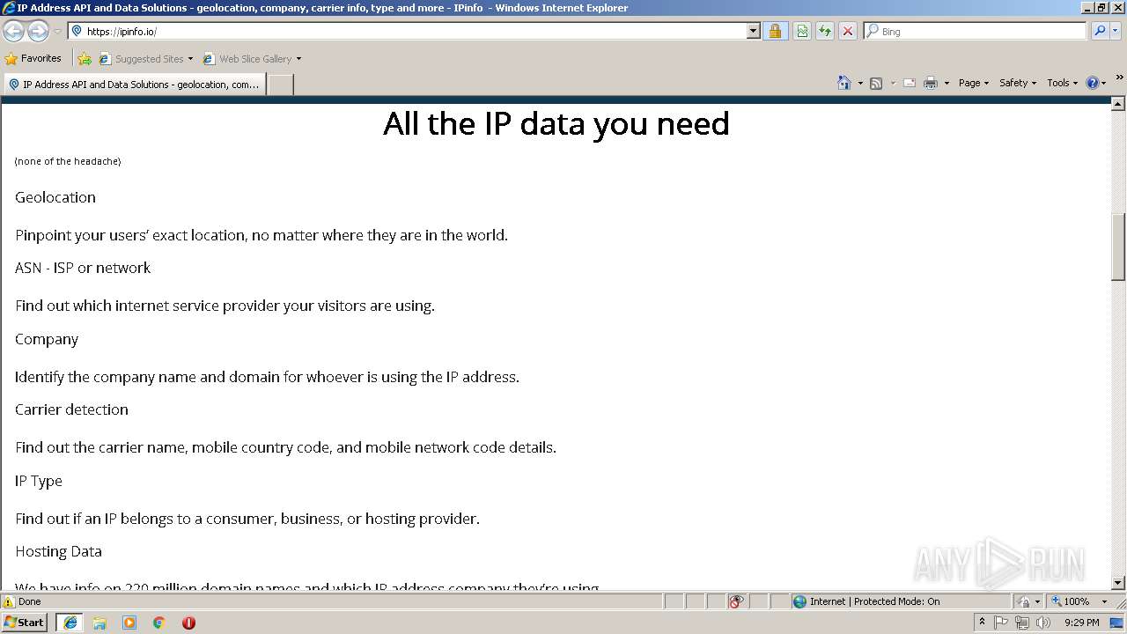The height and width of the screenshot is (634, 1127).
Task: Click the Bing search box
Action: (976, 31)
